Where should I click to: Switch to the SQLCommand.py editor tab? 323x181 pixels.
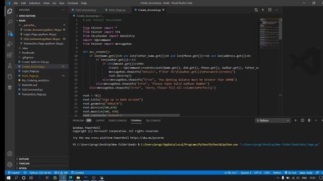pyautogui.click(x=85, y=10)
